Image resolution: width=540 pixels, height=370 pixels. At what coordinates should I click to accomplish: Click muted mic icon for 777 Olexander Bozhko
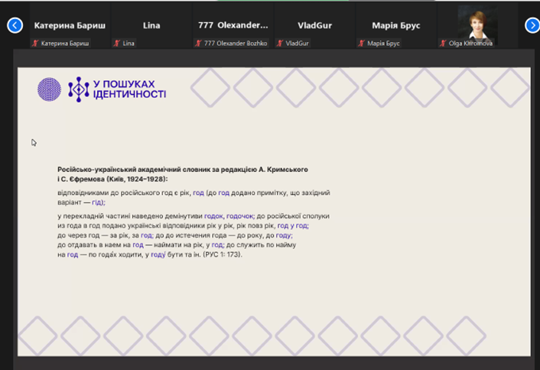(x=198, y=44)
